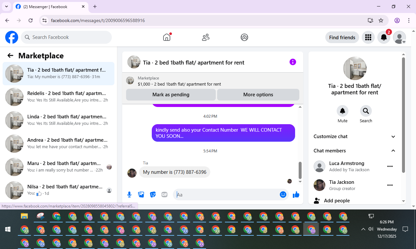The image size is (416, 249).
Task: Open Reidelis's apartment conversation
Action: pyautogui.click(x=58, y=97)
